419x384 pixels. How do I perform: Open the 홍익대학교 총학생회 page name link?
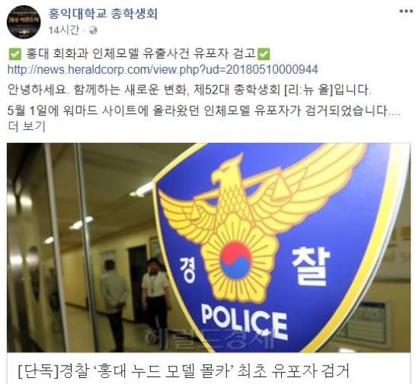click(103, 14)
